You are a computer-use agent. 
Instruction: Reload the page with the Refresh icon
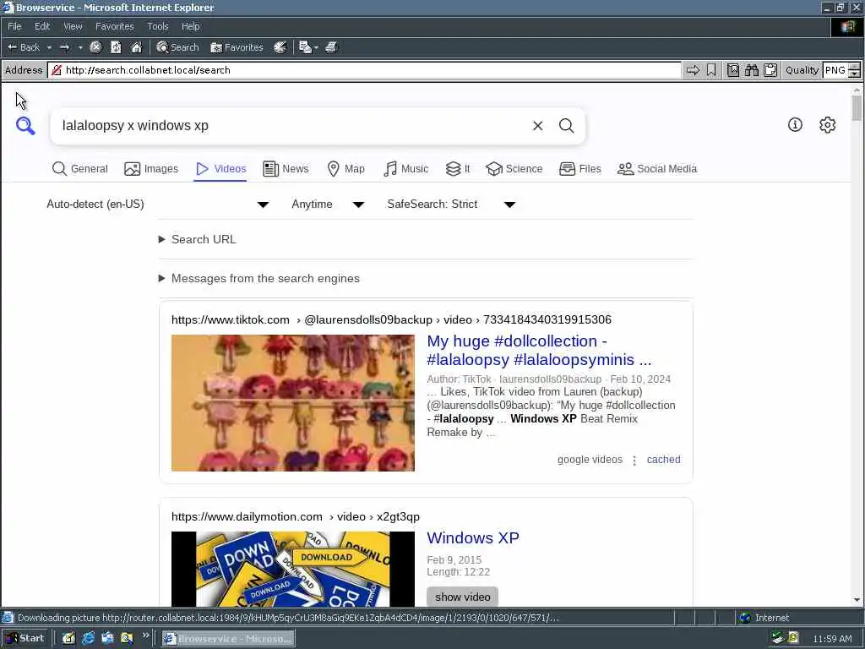tap(116, 47)
